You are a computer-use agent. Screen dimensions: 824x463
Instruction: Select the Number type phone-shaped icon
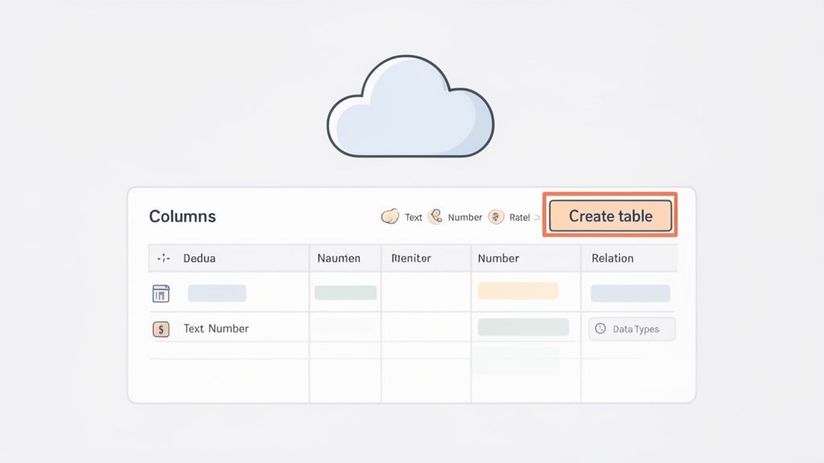pyautogui.click(x=435, y=216)
